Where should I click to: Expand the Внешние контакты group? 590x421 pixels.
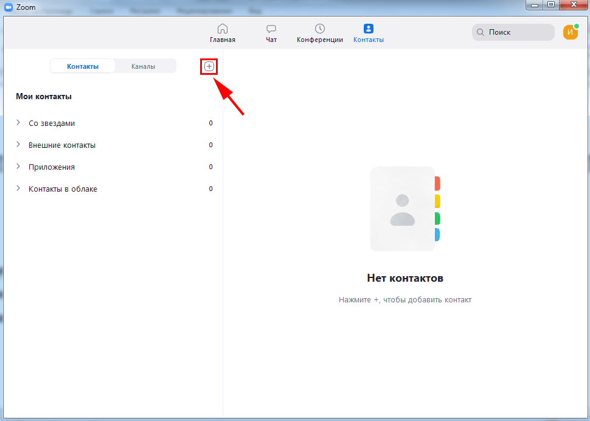pyautogui.click(x=18, y=145)
